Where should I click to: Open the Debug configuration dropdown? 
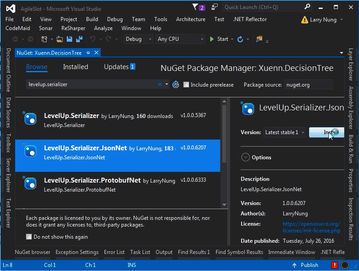(138, 39)
